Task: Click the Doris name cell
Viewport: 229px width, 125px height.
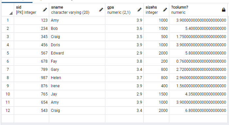Action: coord(77,45)
